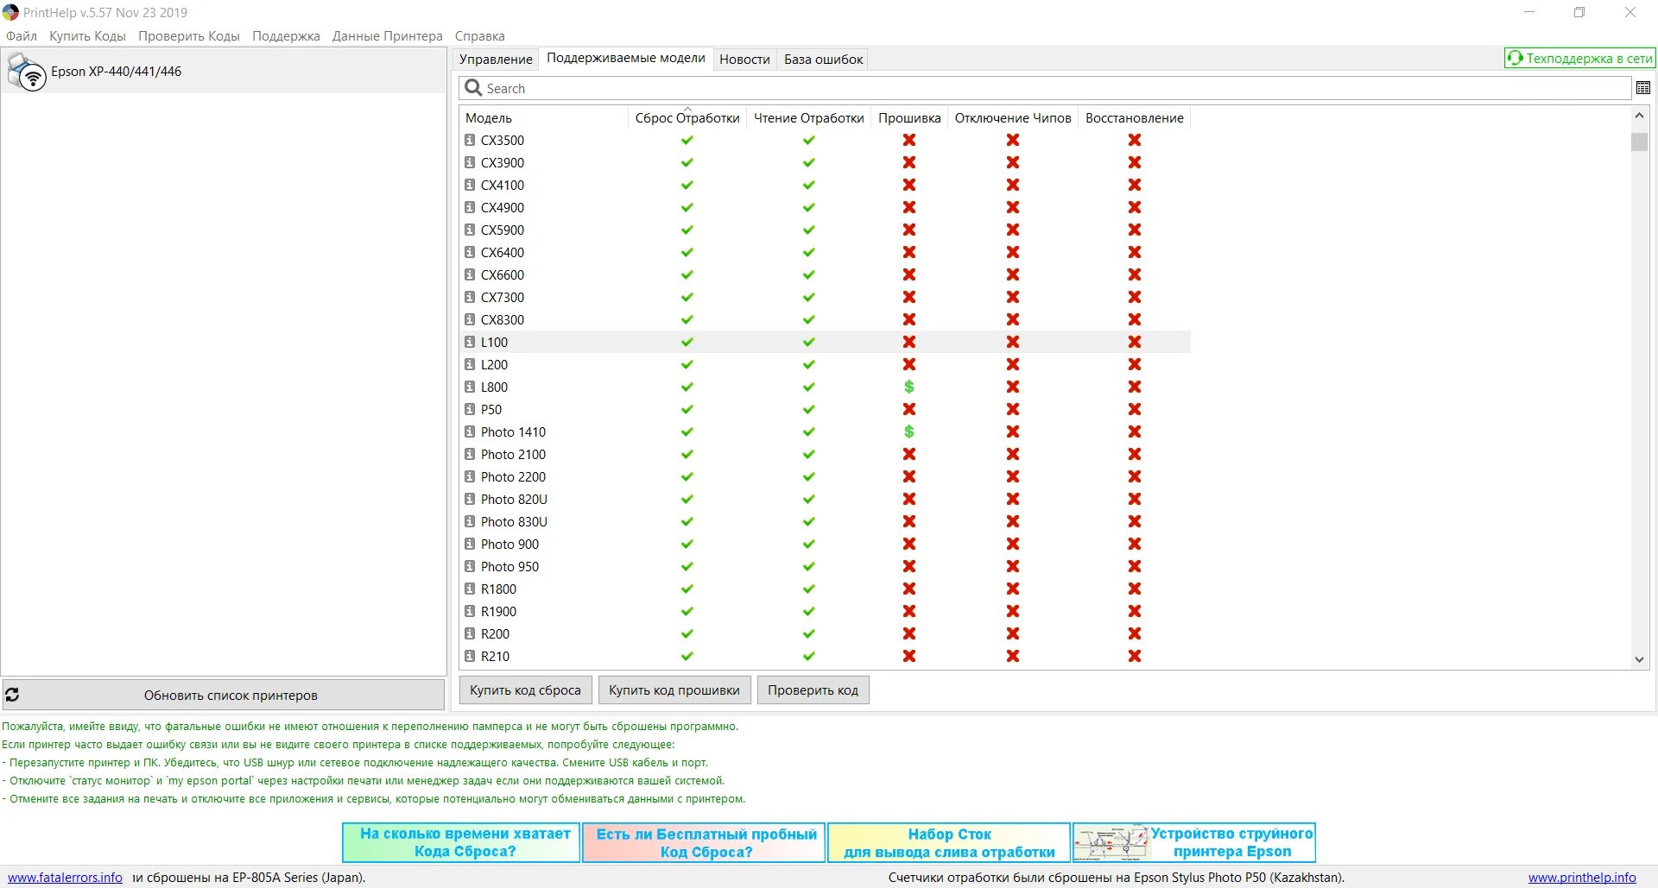Screen dimensions: 1658x888
Task: Click the Купить код прошивки button
Action: (x=674, y=690)
